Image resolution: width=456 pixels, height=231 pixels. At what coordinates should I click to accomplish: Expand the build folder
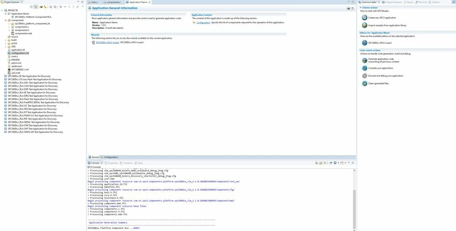click(5, 40)
